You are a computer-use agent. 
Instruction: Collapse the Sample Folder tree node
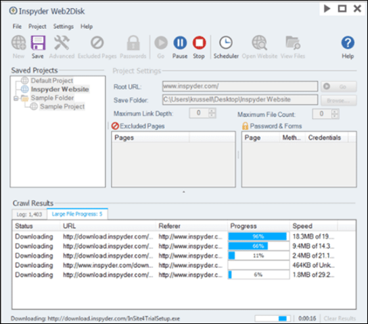pyautogui.click(x=16, y=99)
